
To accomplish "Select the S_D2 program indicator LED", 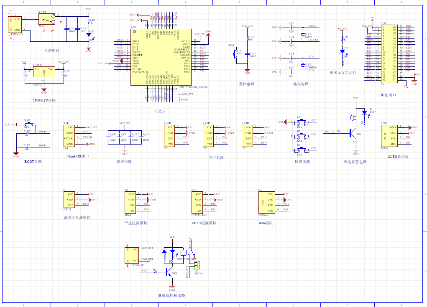I will click(x=342, y=51).
